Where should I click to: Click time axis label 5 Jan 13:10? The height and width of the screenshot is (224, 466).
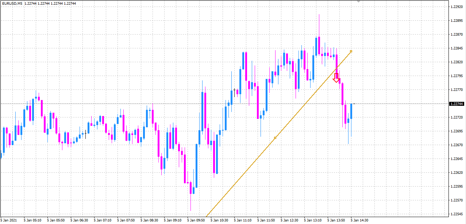coord(313,220)
